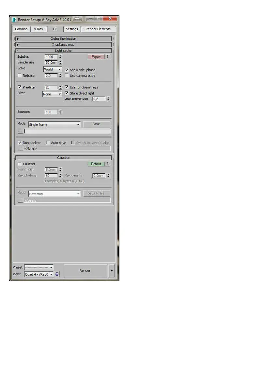Click the double-arrow button in title bar
The width and height of the screenshot is (260, 366).
pyautogui.click(x=78, y=19)
